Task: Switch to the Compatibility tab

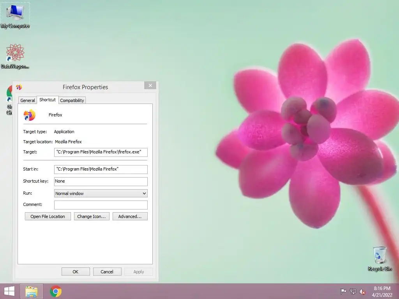Action: (x=72, y=100)
